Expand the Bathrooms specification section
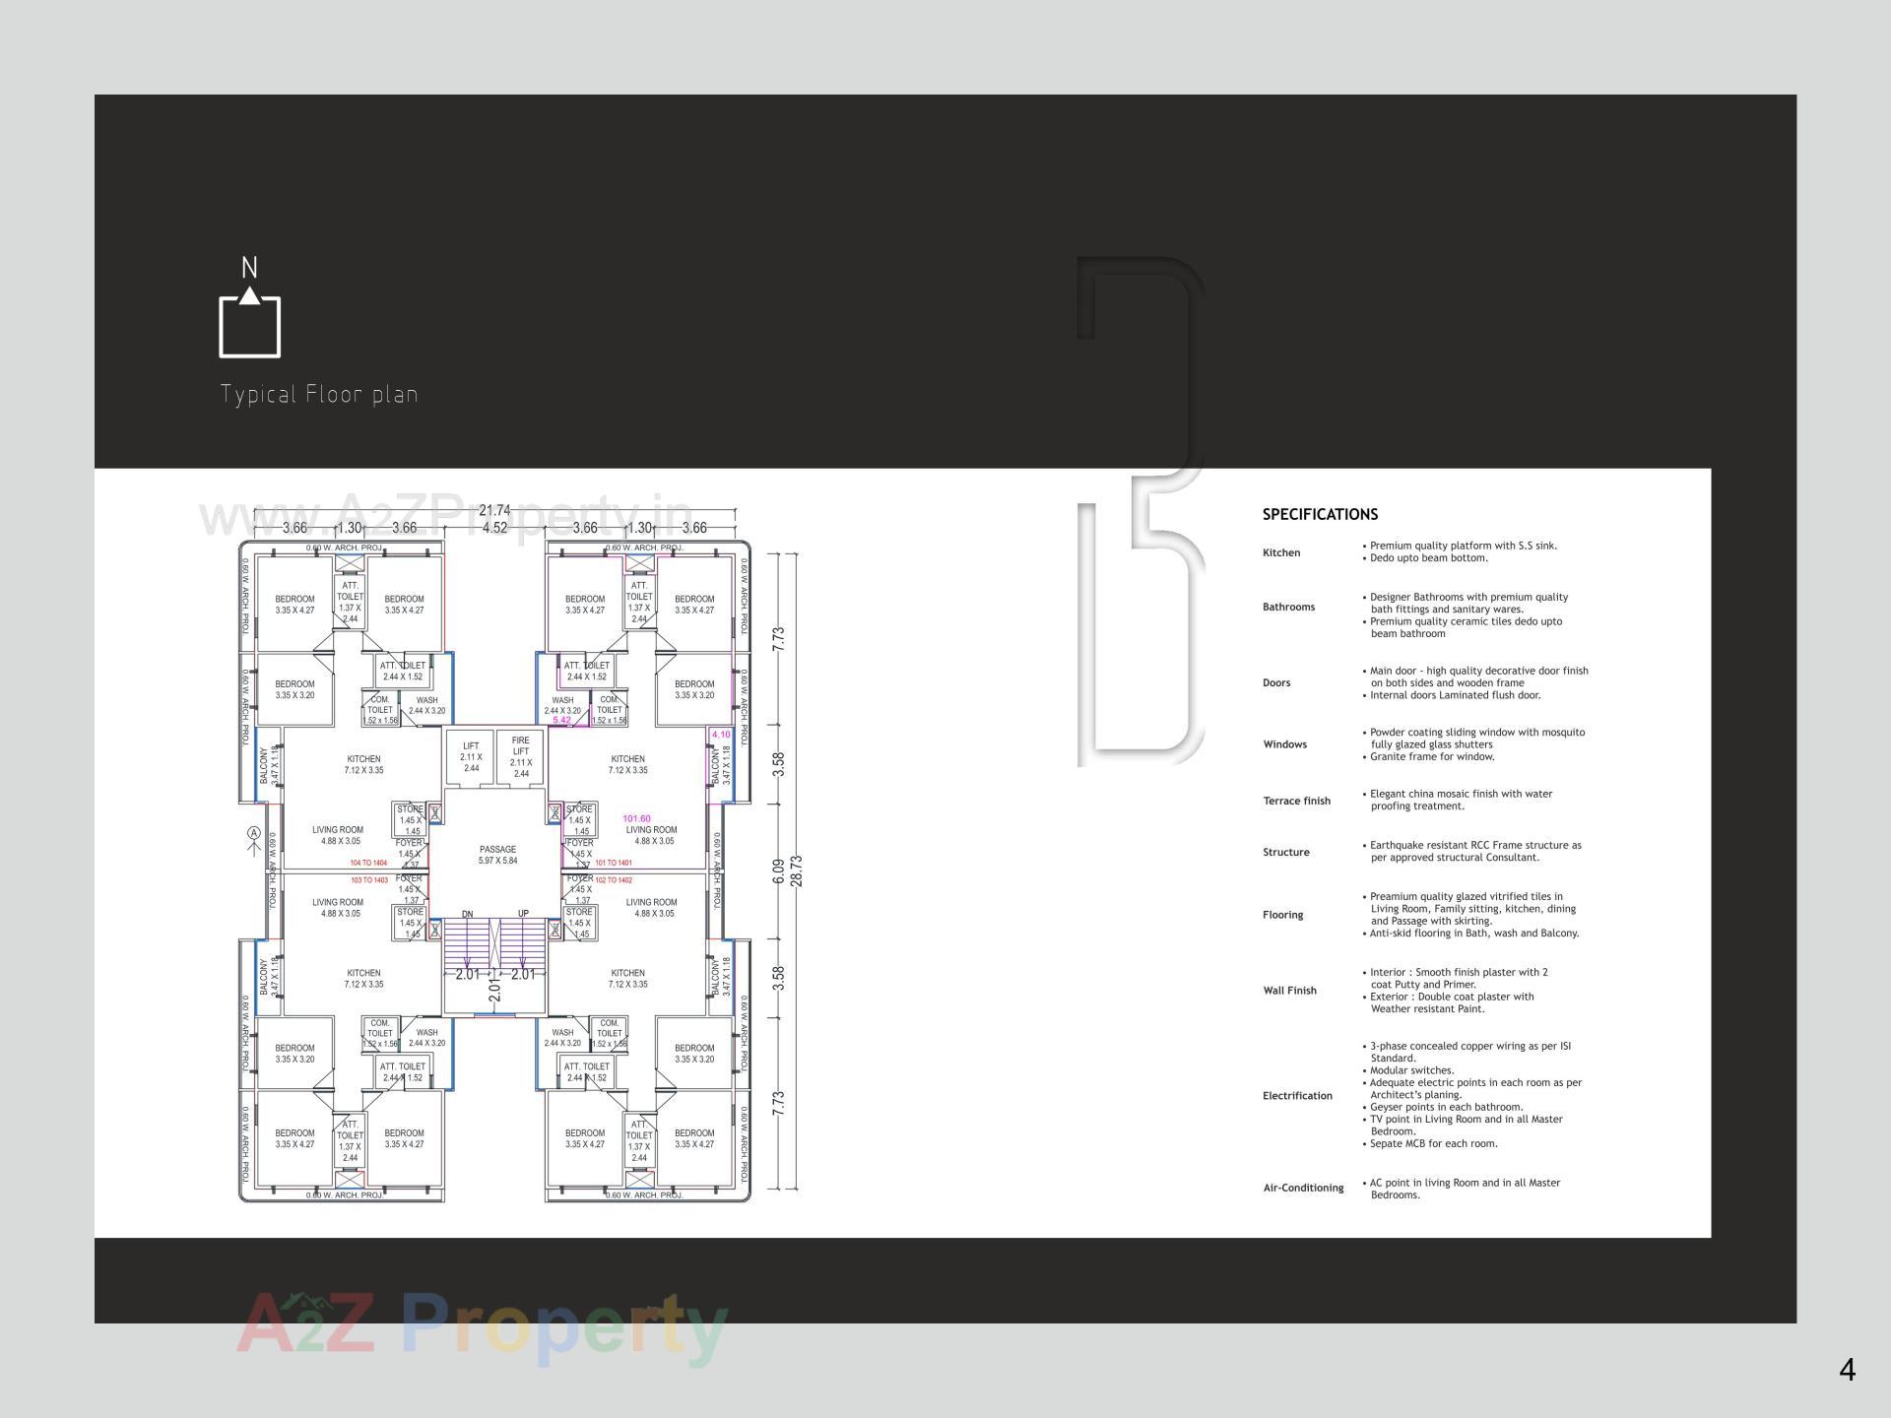The image size is (1891, 1418). [1288, 607]
